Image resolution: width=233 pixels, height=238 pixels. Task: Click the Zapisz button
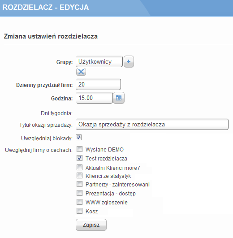91,225
